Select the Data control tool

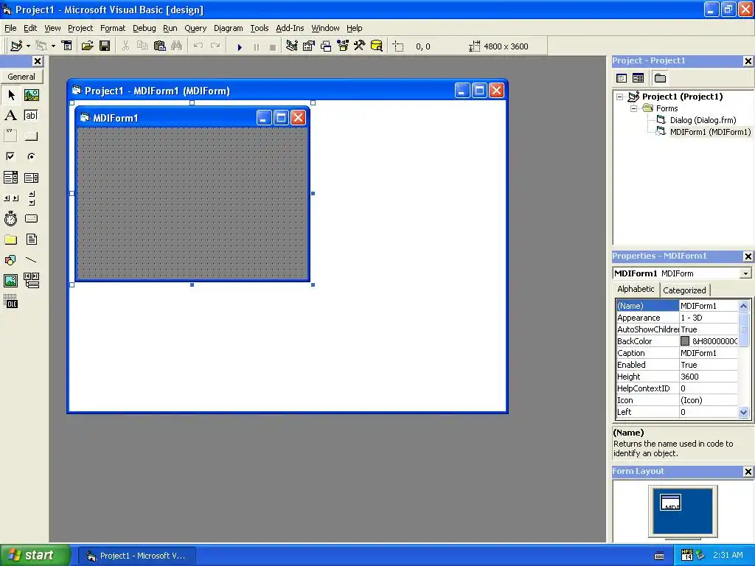[31, 281]
